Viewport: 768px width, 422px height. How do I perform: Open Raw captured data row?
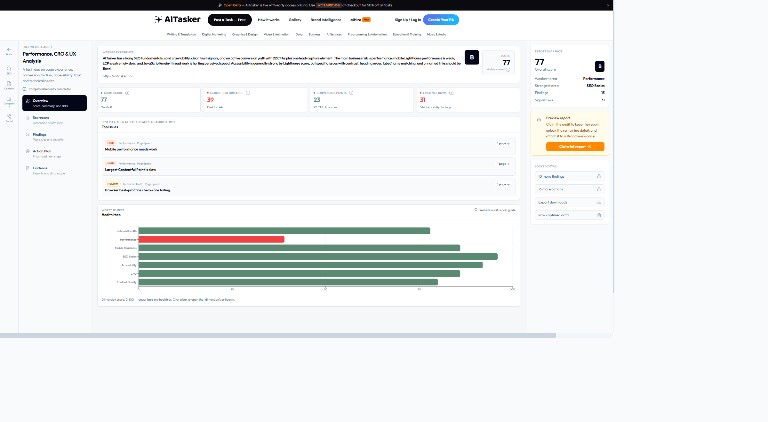point(570,215)
